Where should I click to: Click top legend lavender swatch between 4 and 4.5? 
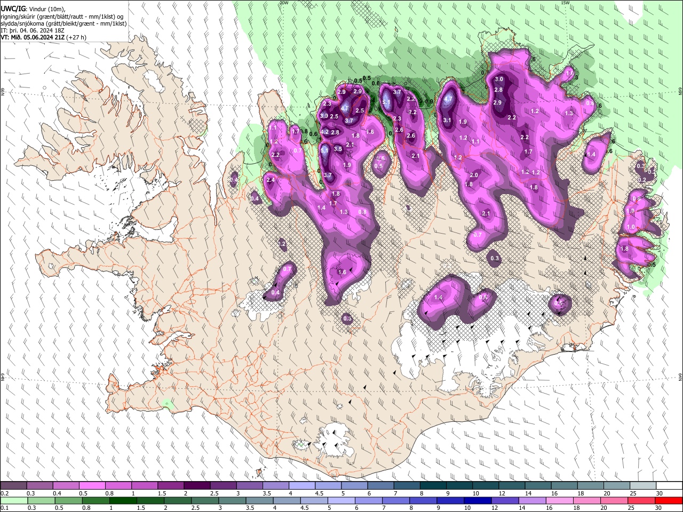click(x=302, y=486)
